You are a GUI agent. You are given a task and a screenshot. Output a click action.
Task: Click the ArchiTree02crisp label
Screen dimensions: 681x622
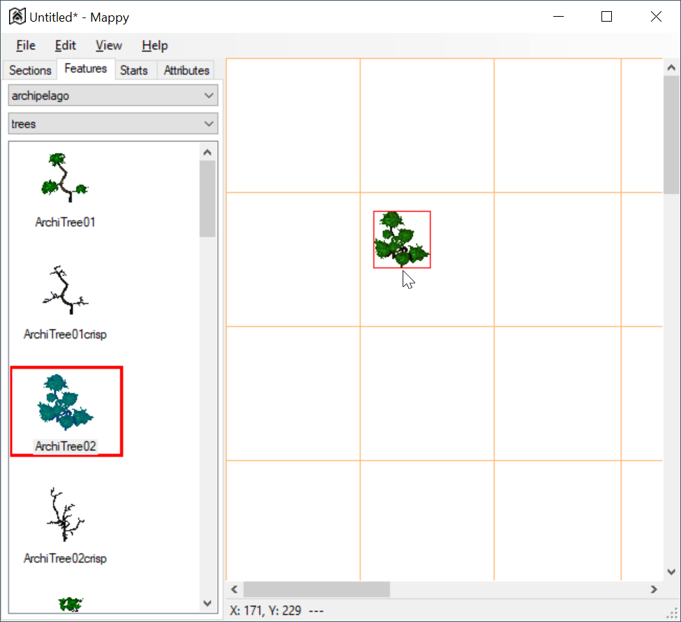coord(65,558)
